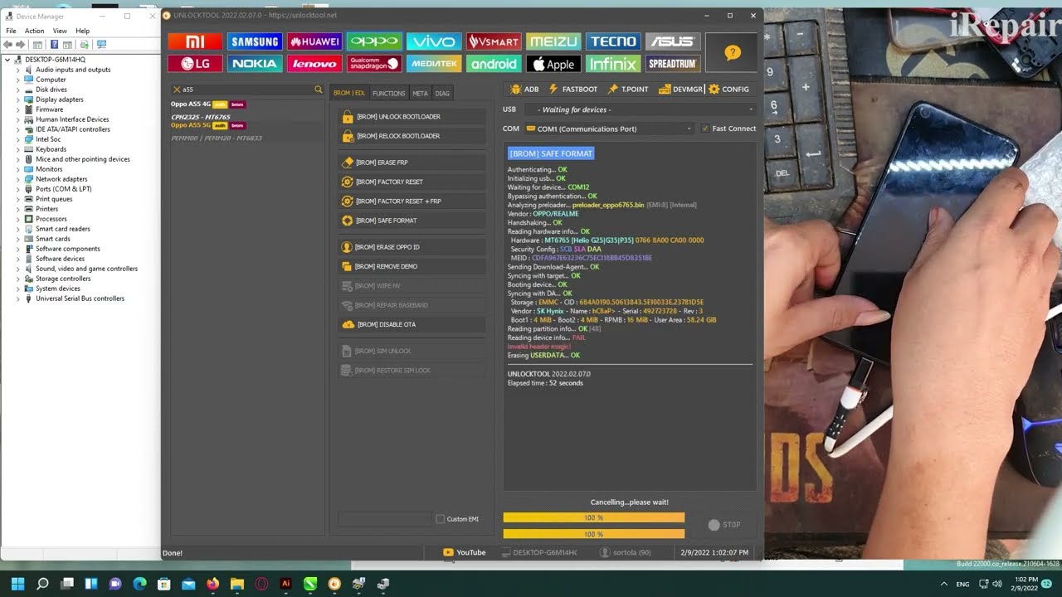Click [BROM] ERASE FRP button

[412, 163]
